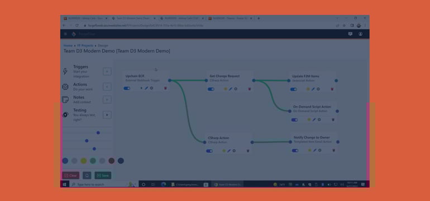Open the hamburger menu in the header
The width and height of the screenshot is (430, 201).
65,34
